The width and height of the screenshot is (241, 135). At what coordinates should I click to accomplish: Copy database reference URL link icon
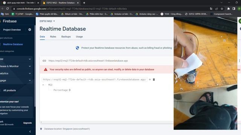(44, 61)
